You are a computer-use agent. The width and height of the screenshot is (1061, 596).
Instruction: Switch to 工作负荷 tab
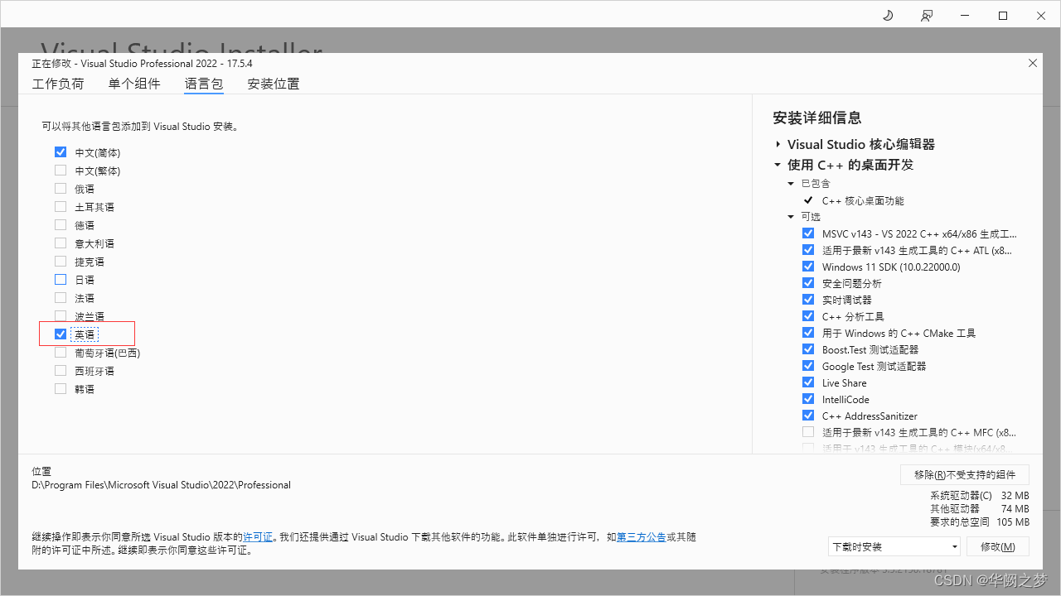pos(58,84)
